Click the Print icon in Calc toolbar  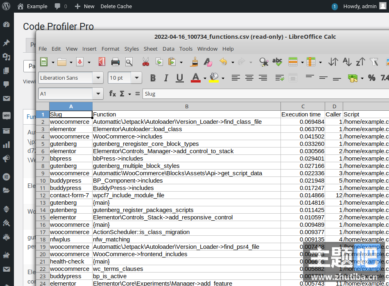click(x=115, y=62)
